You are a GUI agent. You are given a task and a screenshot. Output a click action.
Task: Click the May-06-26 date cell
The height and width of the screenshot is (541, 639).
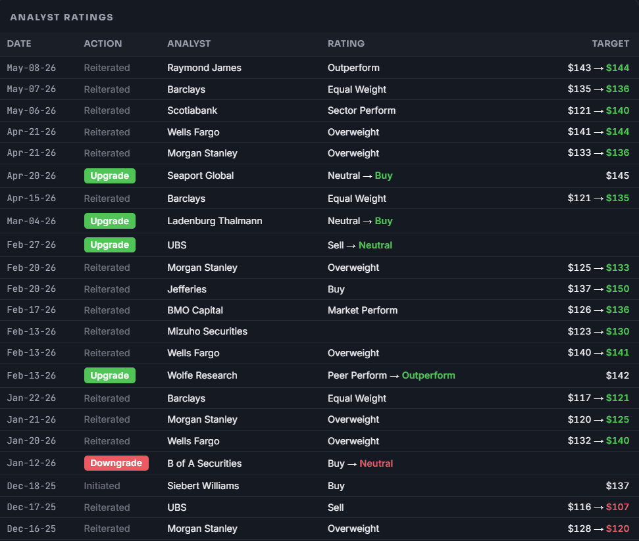tap(32, 110)
